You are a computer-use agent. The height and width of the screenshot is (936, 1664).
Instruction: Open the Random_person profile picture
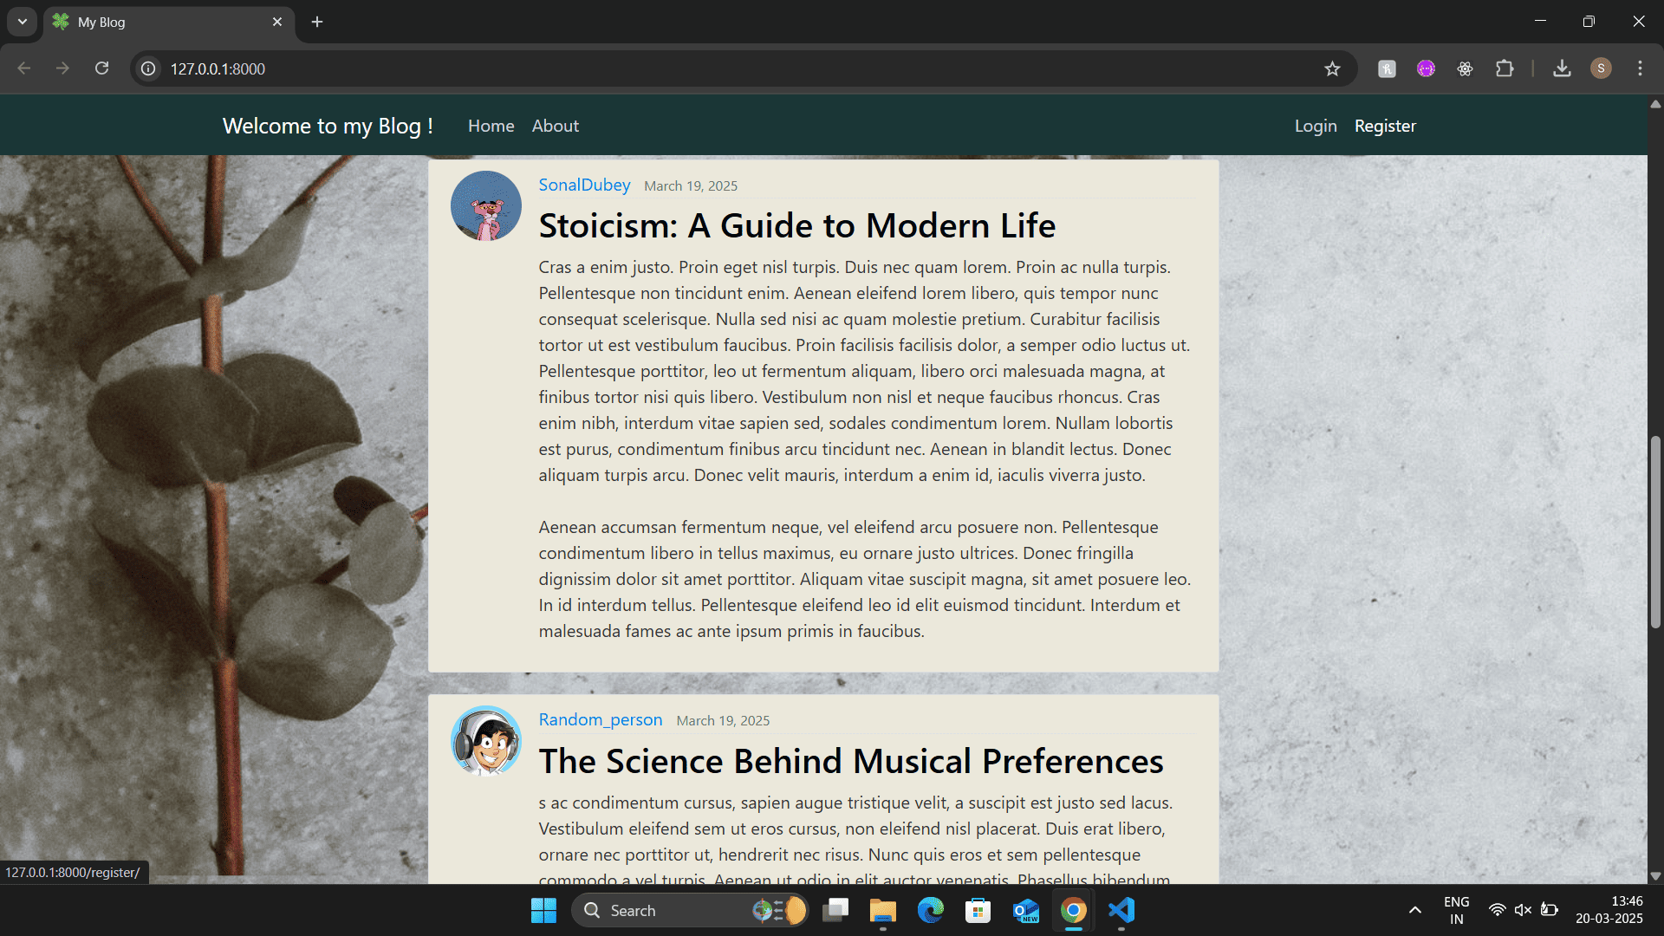tap(485, 741)
